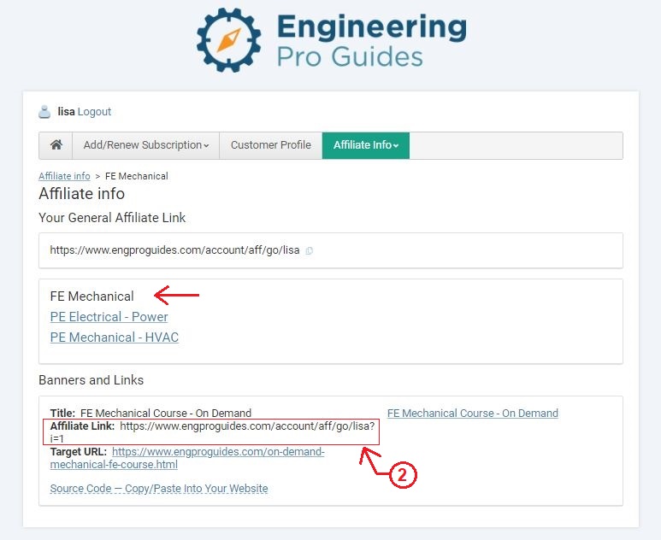Copy the general affiliate link via the copy icon
661x540 pixels.
[309, 250]
